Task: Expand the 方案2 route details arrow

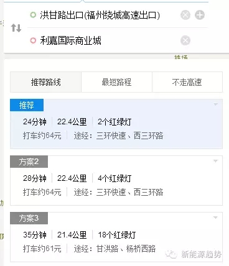Action: pos(216,161)
